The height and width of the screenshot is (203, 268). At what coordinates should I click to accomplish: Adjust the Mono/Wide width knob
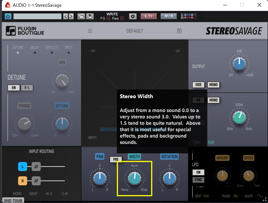tap(135, 179)
